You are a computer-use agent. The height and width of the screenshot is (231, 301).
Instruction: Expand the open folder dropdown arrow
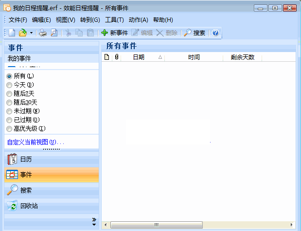(31, 33)
